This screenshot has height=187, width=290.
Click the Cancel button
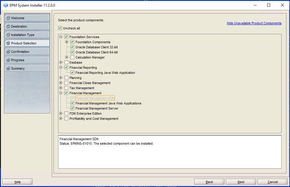coord(273,182)
